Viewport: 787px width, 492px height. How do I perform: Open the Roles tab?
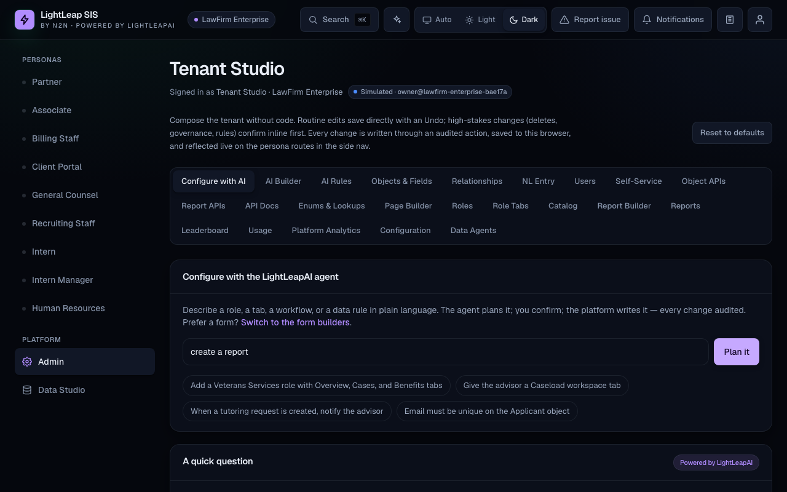(x=462, y=206)
